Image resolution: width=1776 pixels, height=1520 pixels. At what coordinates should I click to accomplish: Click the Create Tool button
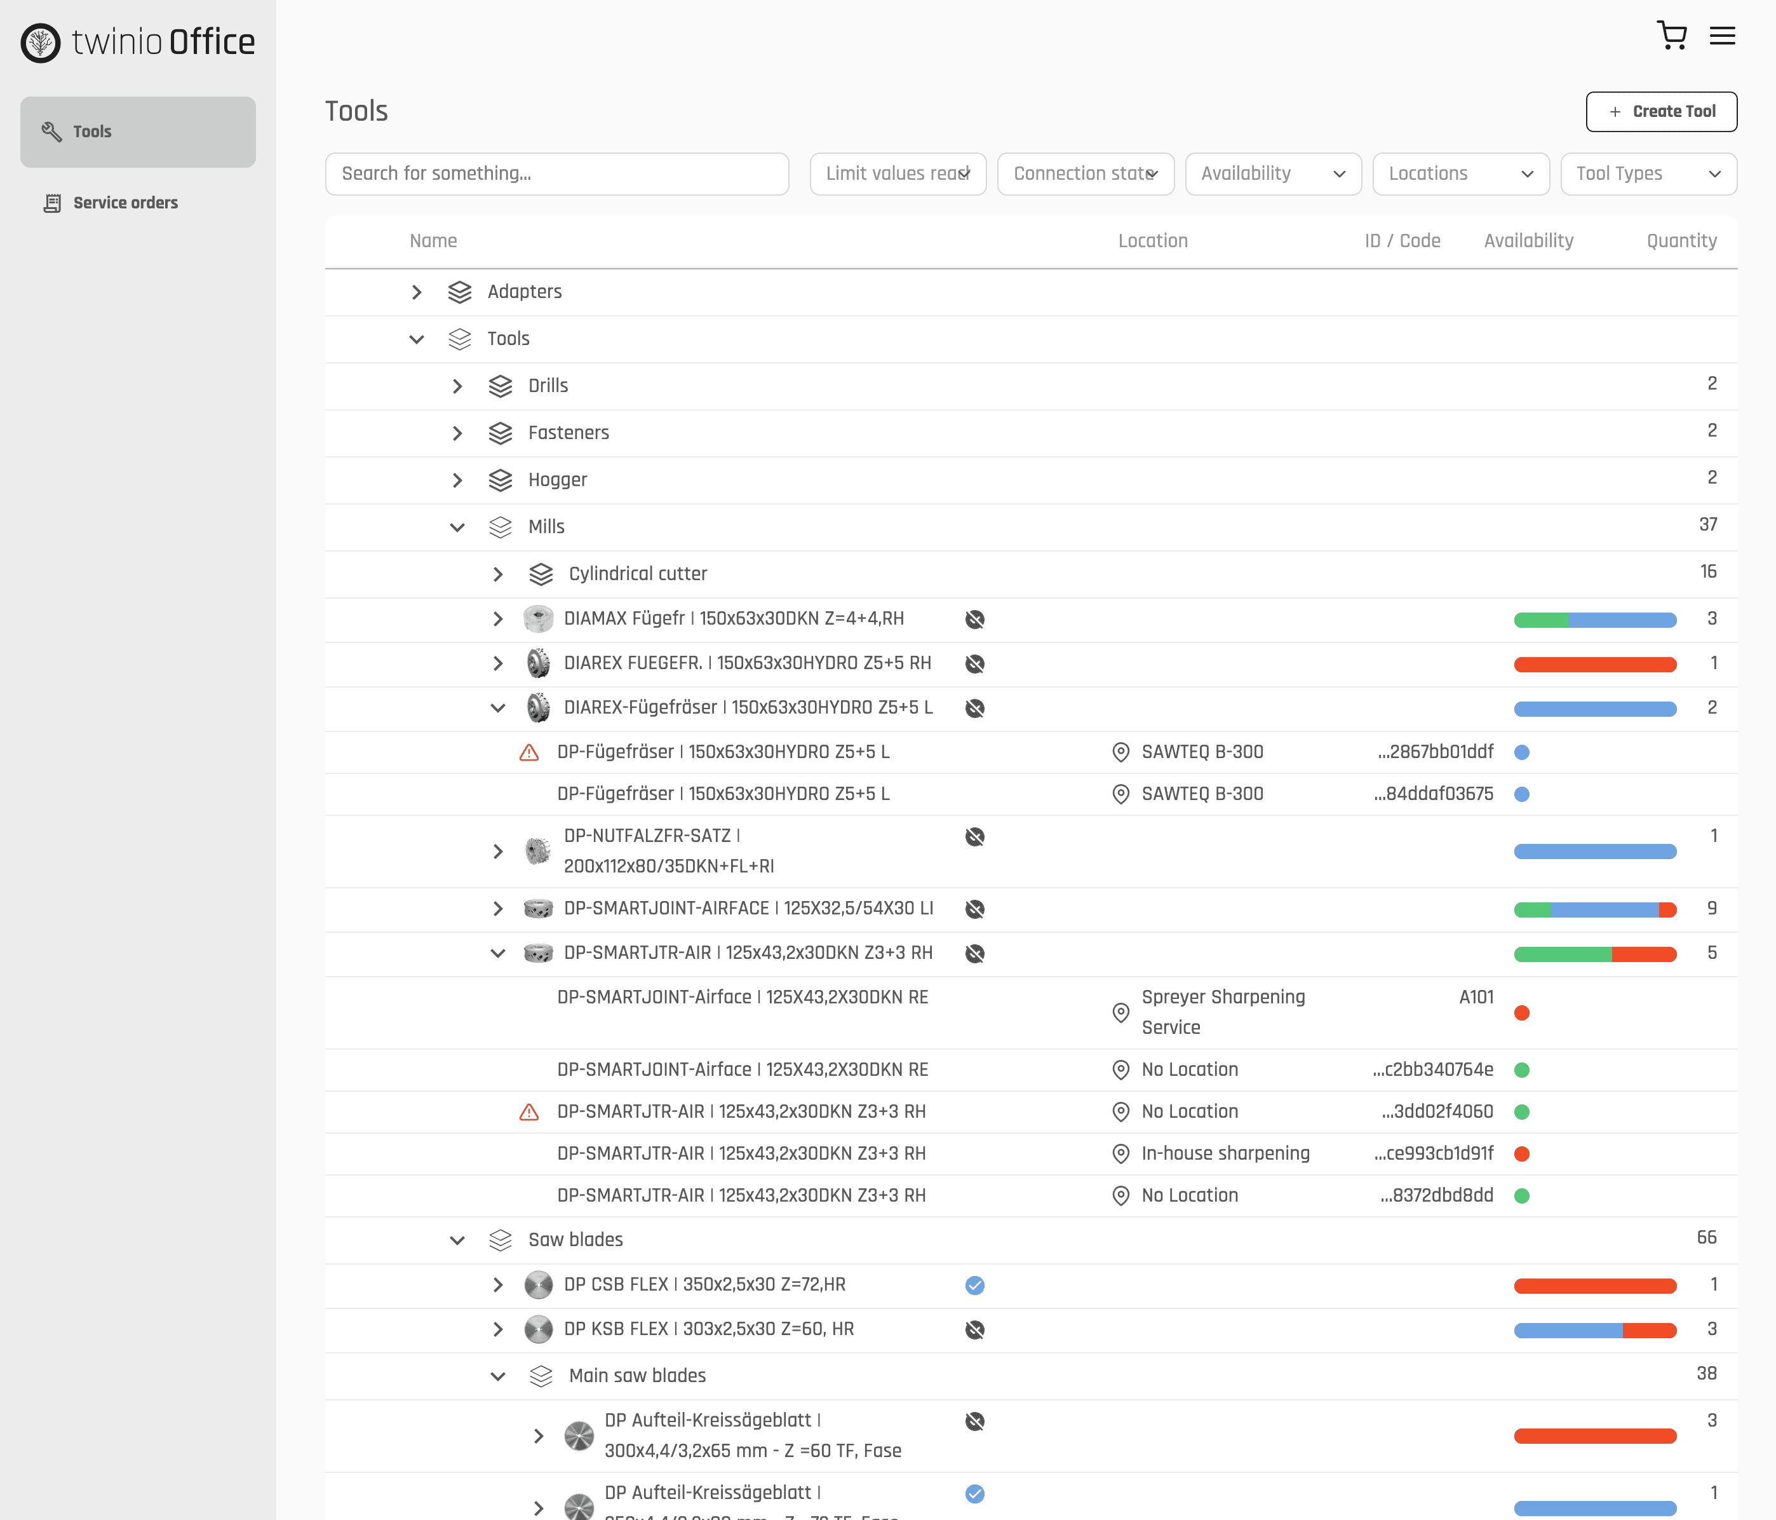tap(1661, 111)
